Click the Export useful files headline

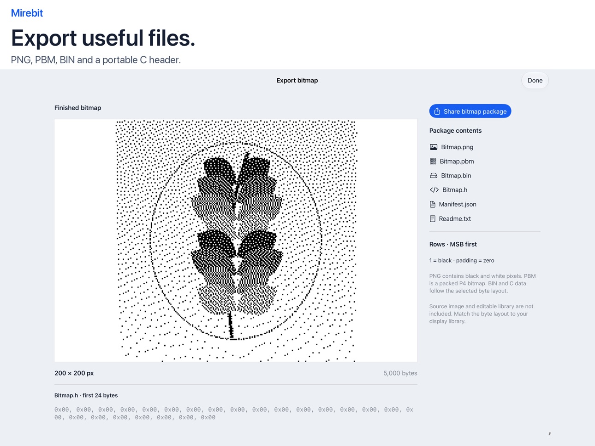[x=103, y=38]
